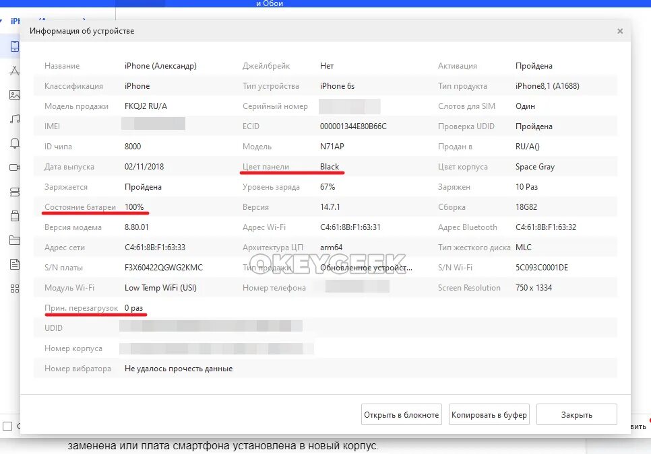Image resolution: width=651 pixels, height=454 pixels.
Task: Select the blurred serial number value
Action: [350, 106]
